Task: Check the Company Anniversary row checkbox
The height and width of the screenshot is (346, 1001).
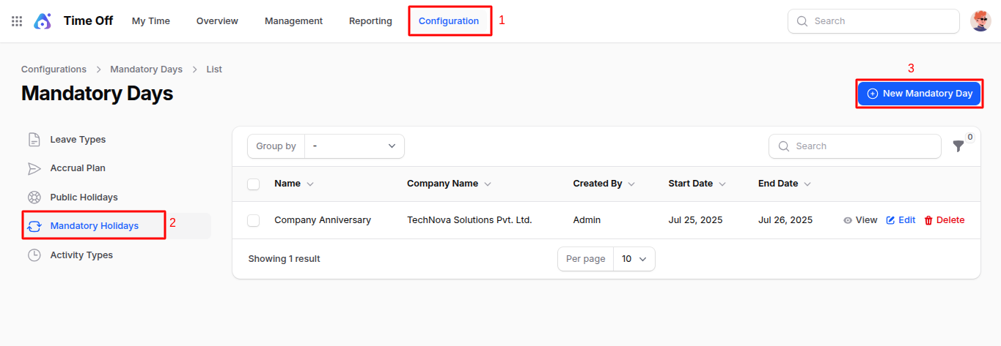Action: click(254, 220)
